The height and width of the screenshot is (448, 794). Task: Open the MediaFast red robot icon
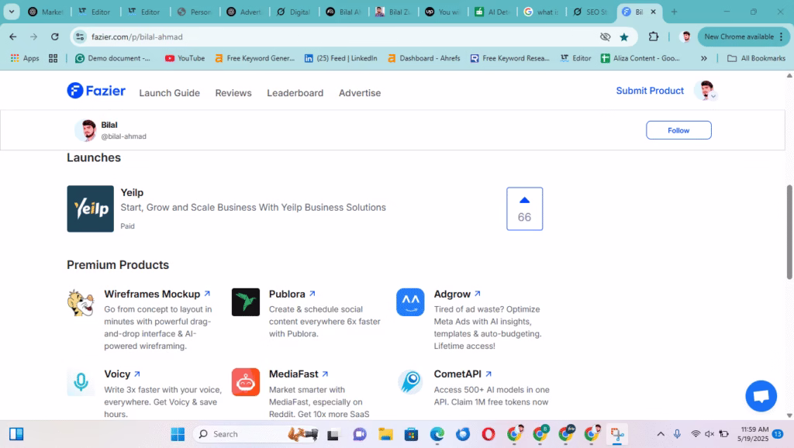[246, 382]
